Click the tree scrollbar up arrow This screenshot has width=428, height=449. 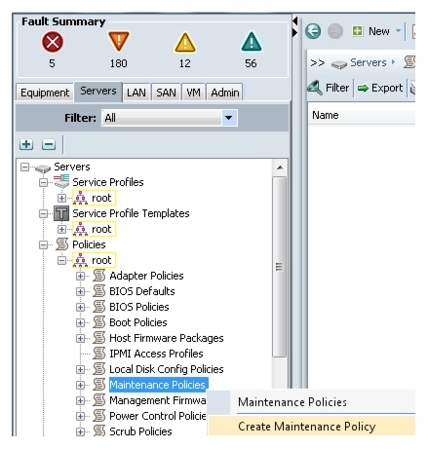(x=280, y=168)
